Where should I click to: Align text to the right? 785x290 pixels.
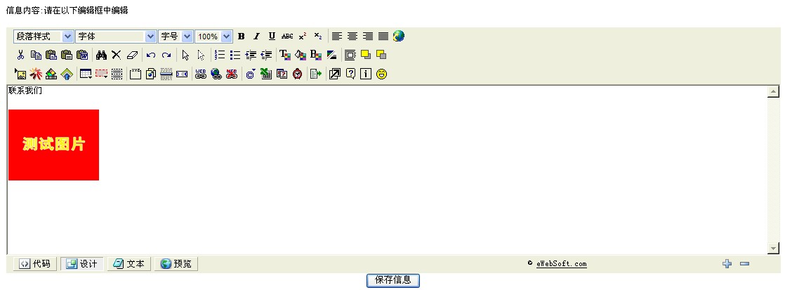(x=368, y=36)
